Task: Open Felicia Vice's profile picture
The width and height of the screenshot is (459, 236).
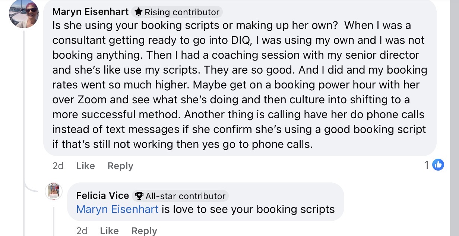Action: pos(53,191)
